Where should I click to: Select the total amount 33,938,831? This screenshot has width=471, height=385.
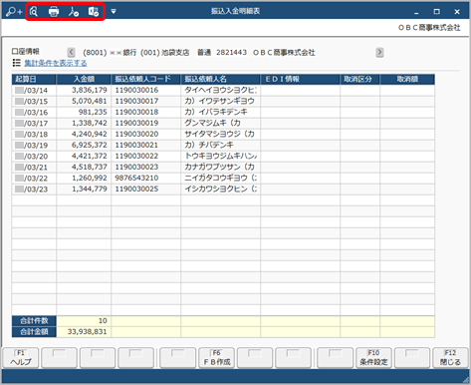[84, 332]
